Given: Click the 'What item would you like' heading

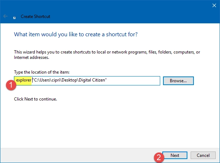Looking at the screenshot, I should click(76, 34).
